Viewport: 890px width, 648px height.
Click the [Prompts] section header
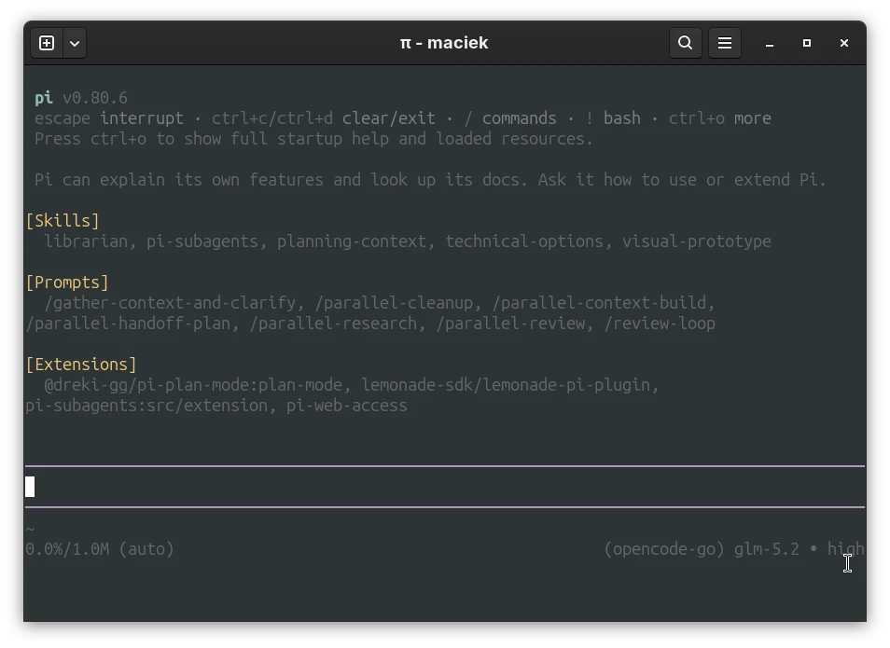coord(67,283)
